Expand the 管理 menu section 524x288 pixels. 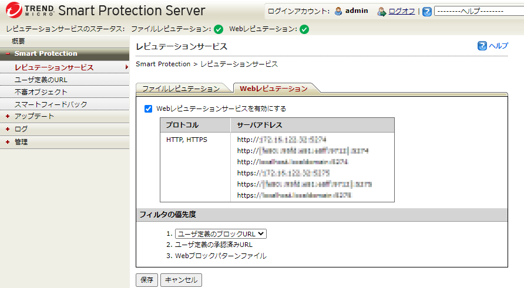(x=8, y=142)
